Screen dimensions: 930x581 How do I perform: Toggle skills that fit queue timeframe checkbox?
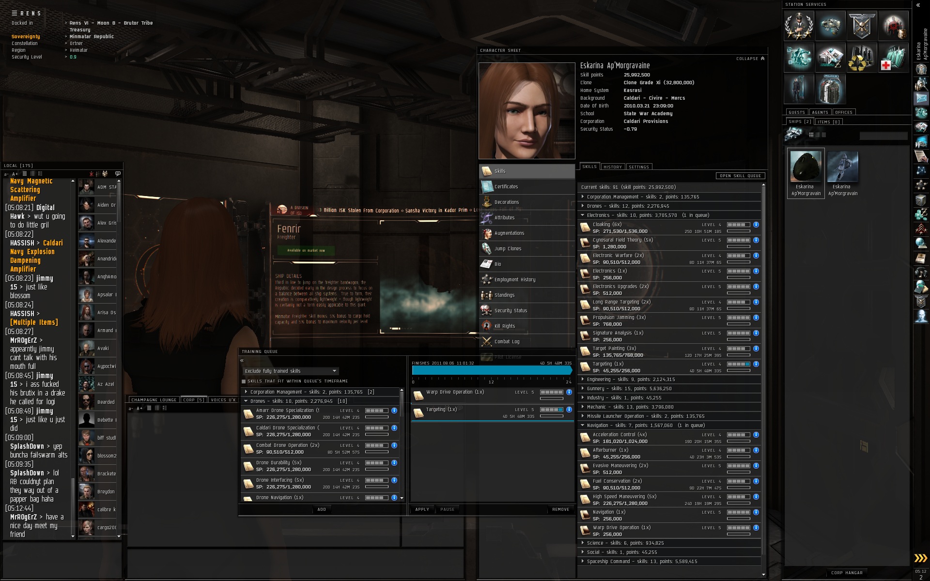(x=244, y=382)
